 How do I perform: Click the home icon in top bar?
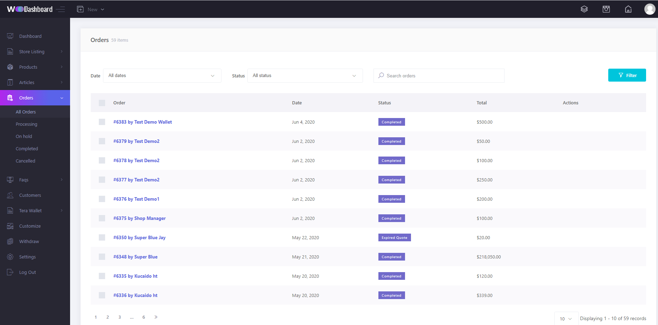coord(628,9)
